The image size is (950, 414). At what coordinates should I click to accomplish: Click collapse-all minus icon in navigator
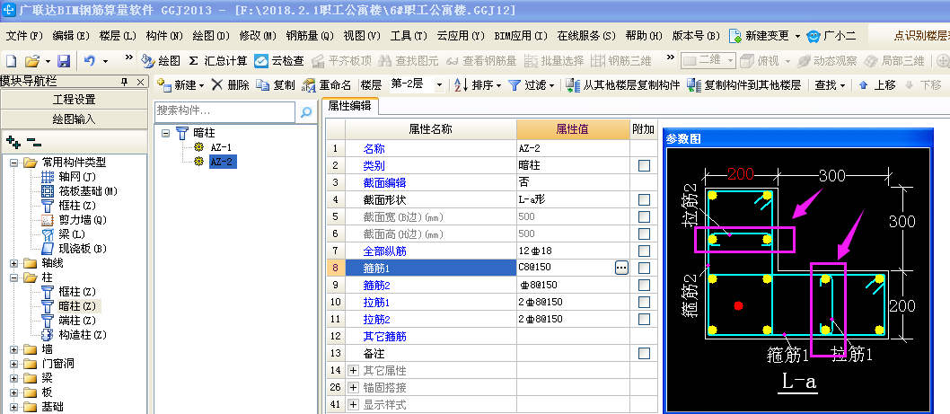point(32,143)
